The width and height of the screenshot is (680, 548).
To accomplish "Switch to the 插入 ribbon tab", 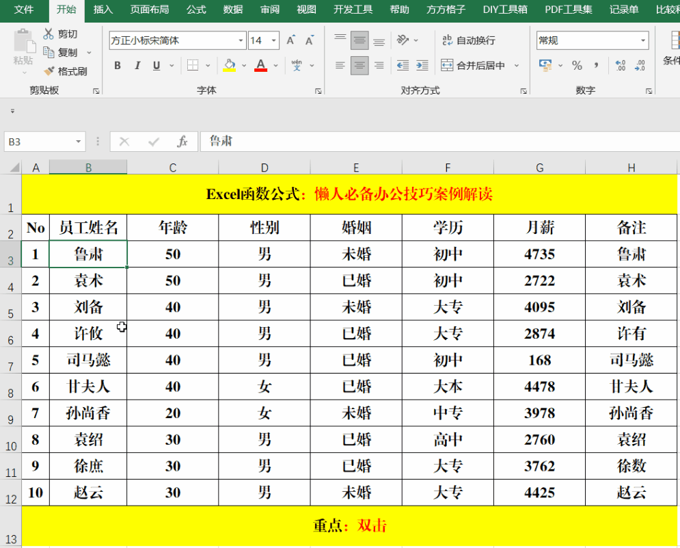I will pyautogui.click(x=103, y=10).
